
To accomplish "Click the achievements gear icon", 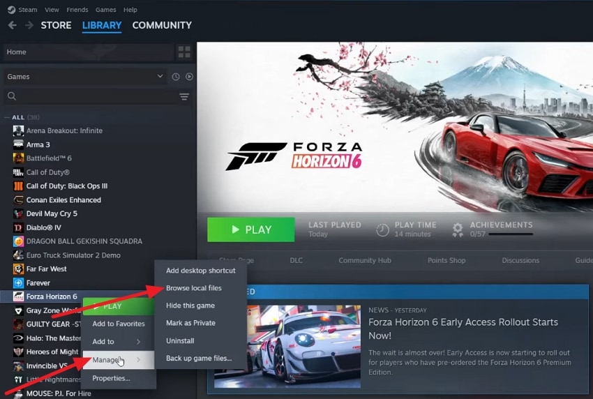I will (x=458, y=229).
